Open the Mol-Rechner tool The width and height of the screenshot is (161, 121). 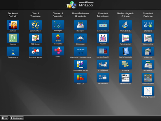click(x=148, y=65)
